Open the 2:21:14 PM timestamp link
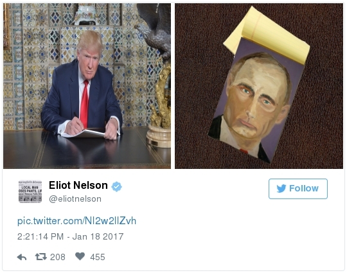This screenshot has width=347, height=273. 40,236
